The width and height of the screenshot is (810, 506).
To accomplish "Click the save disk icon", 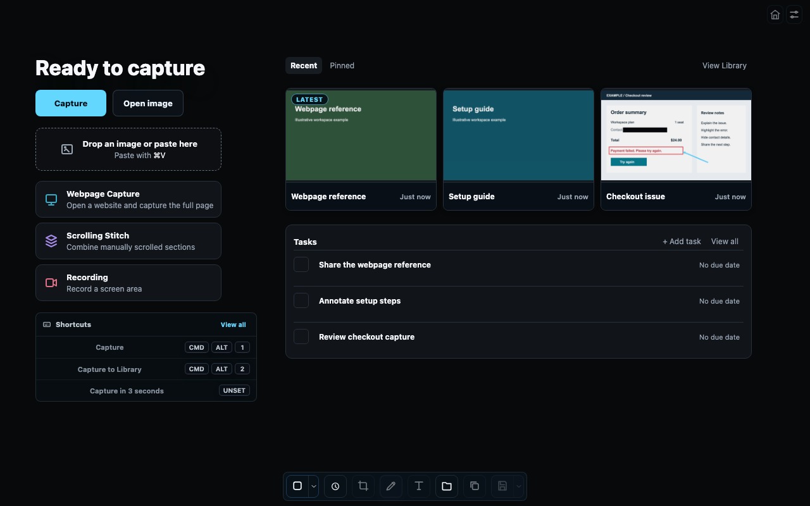I will [502, 486].
